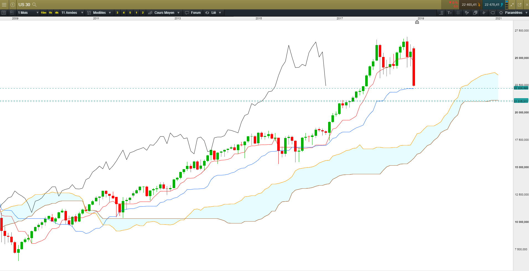Click the Modèles label
This screenshot has width=529, height=271.
[x=99, y=13]
